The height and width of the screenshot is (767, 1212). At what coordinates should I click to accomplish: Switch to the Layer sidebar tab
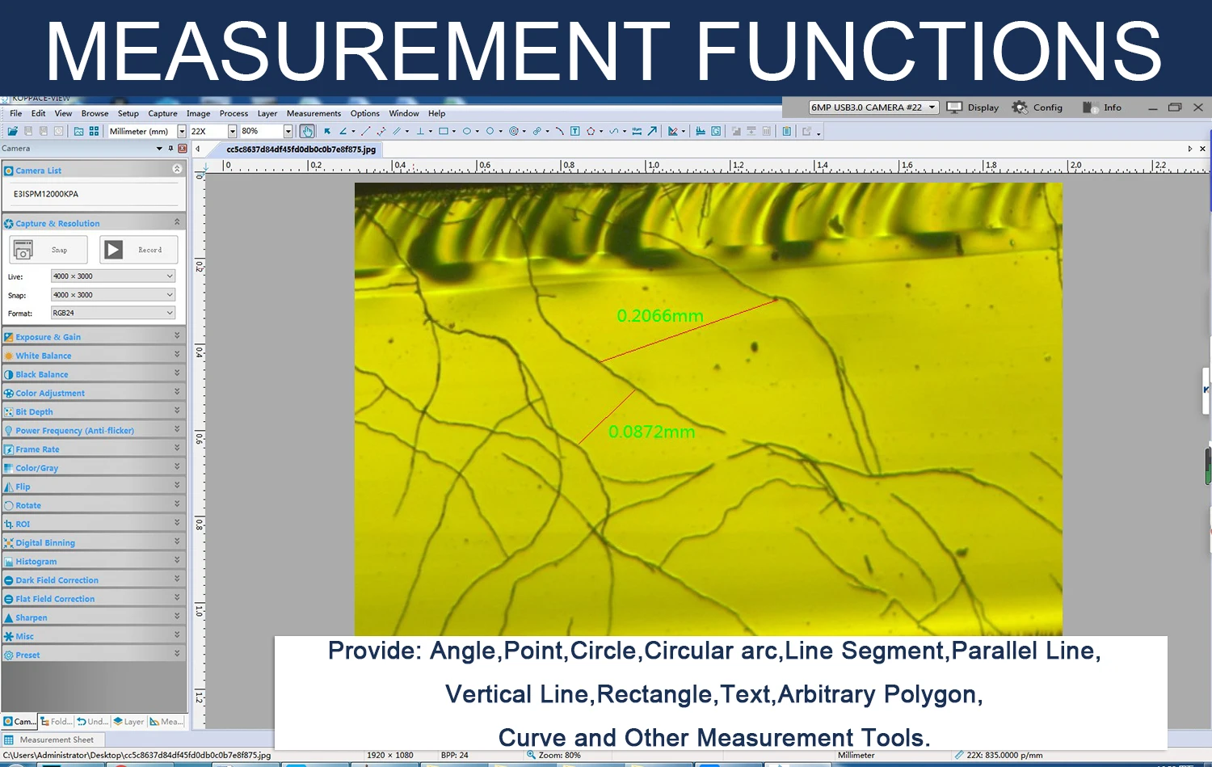tap(128, 722)
